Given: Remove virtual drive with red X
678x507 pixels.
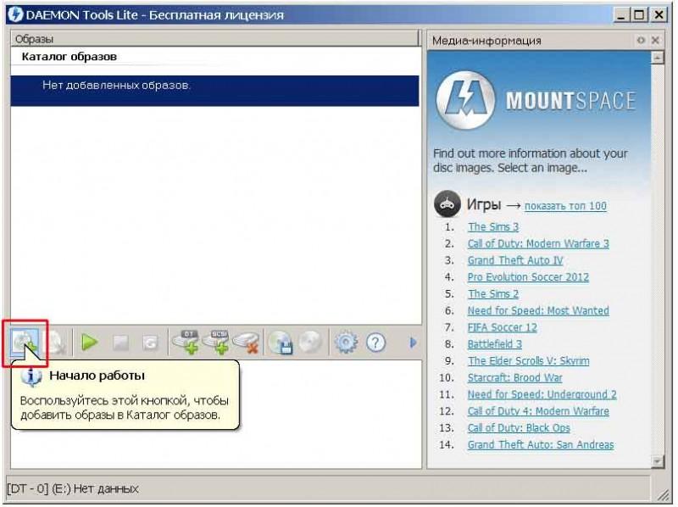Looking at the screenshot, I should (246, 343).
